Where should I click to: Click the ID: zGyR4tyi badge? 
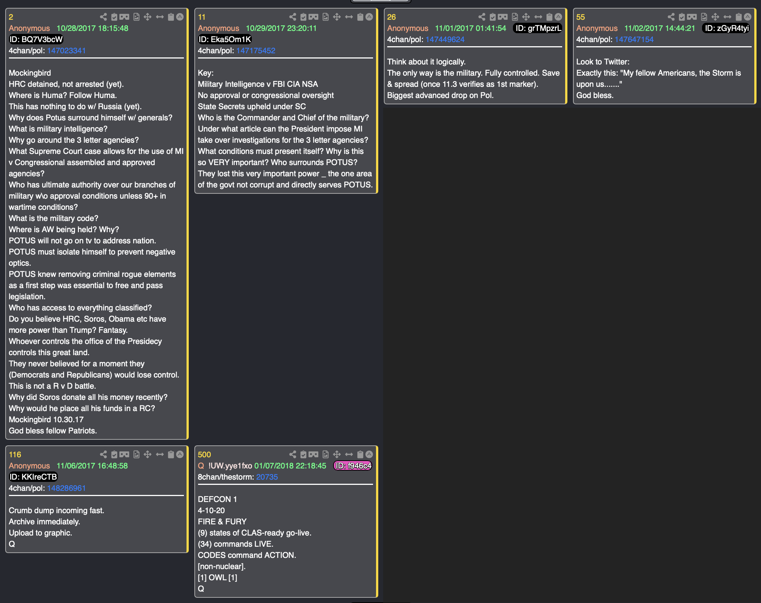point(727,28)
